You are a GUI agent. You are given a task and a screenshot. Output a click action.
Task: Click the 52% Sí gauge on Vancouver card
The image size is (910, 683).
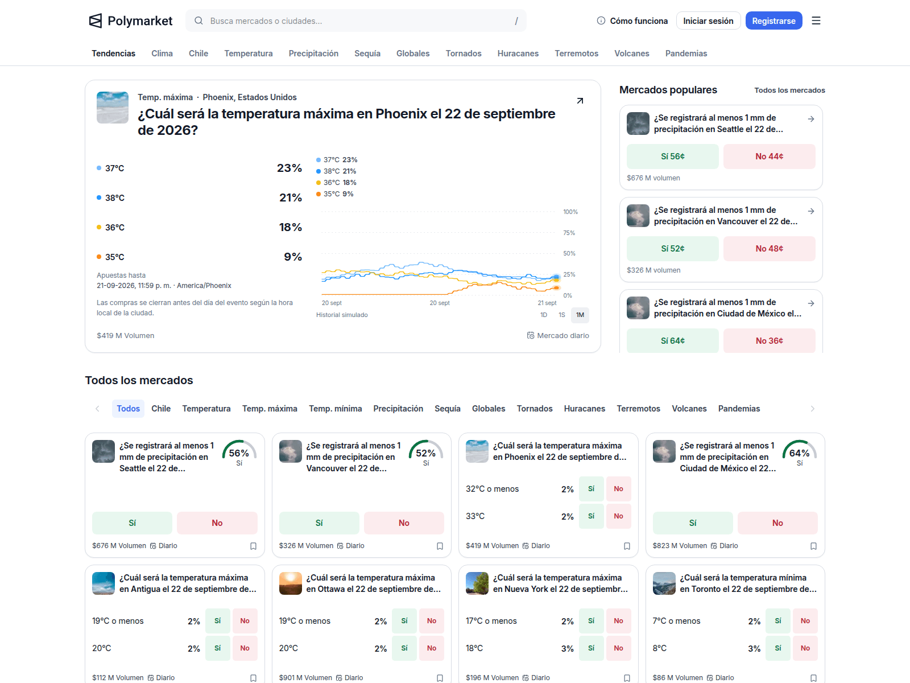[426, 453]
